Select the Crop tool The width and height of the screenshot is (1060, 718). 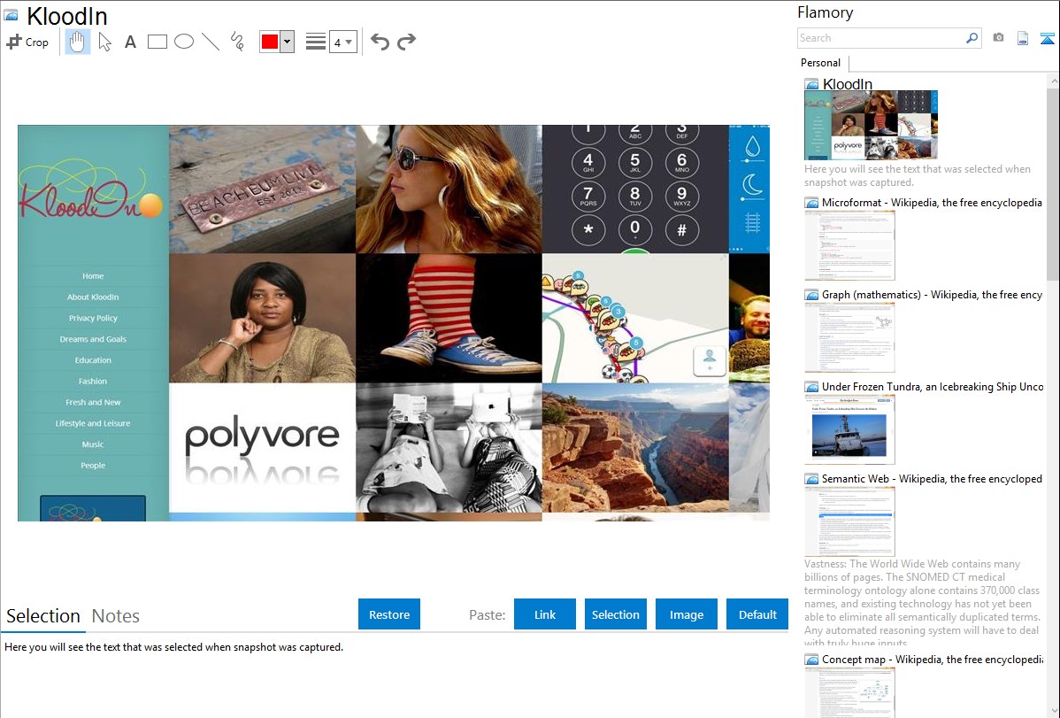point(27,42)
